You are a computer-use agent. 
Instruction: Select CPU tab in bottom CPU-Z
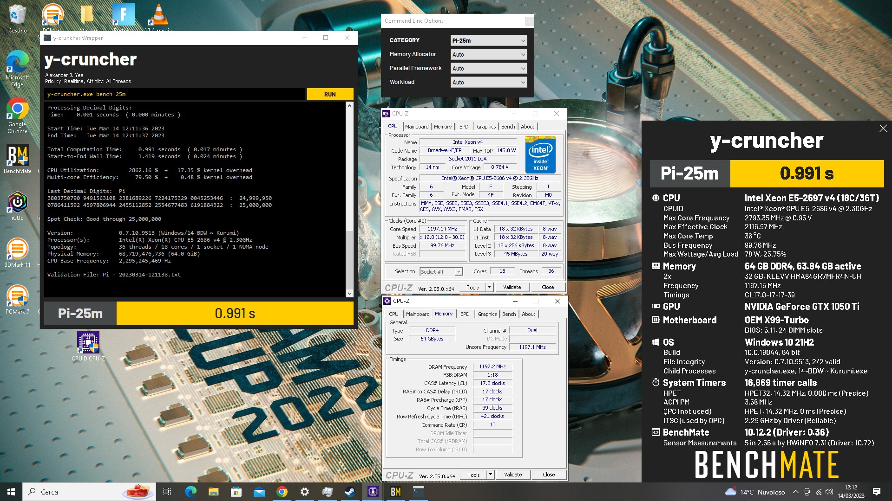coord(394,314)
